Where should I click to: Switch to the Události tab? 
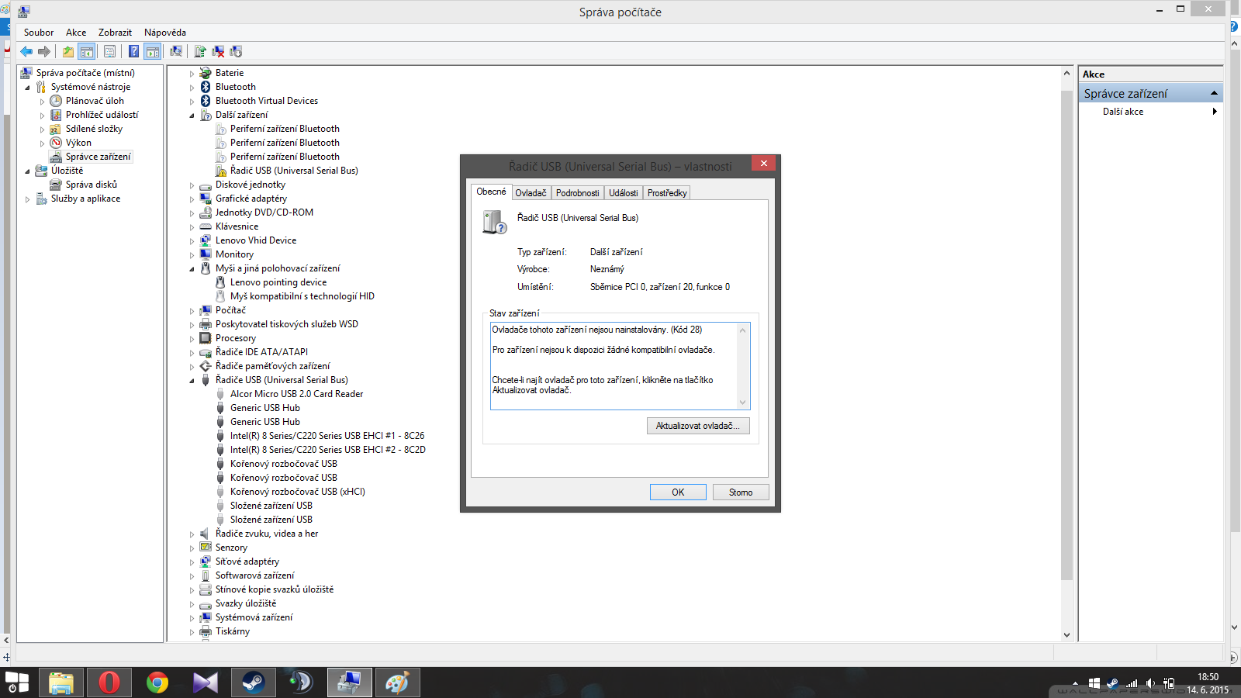(624, 193)
